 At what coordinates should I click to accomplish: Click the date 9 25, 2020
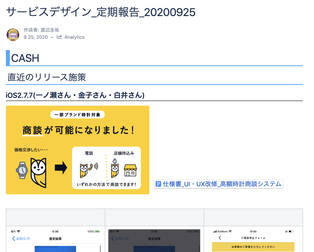pyautogui.click(x=36, y=37)
